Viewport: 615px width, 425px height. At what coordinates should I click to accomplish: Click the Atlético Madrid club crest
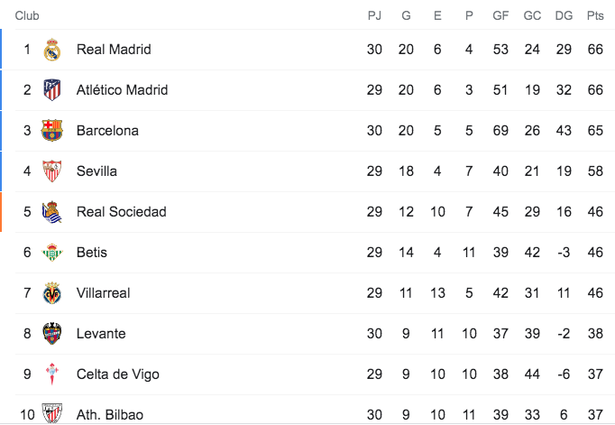pyautogui.click(x=52, y=90)
